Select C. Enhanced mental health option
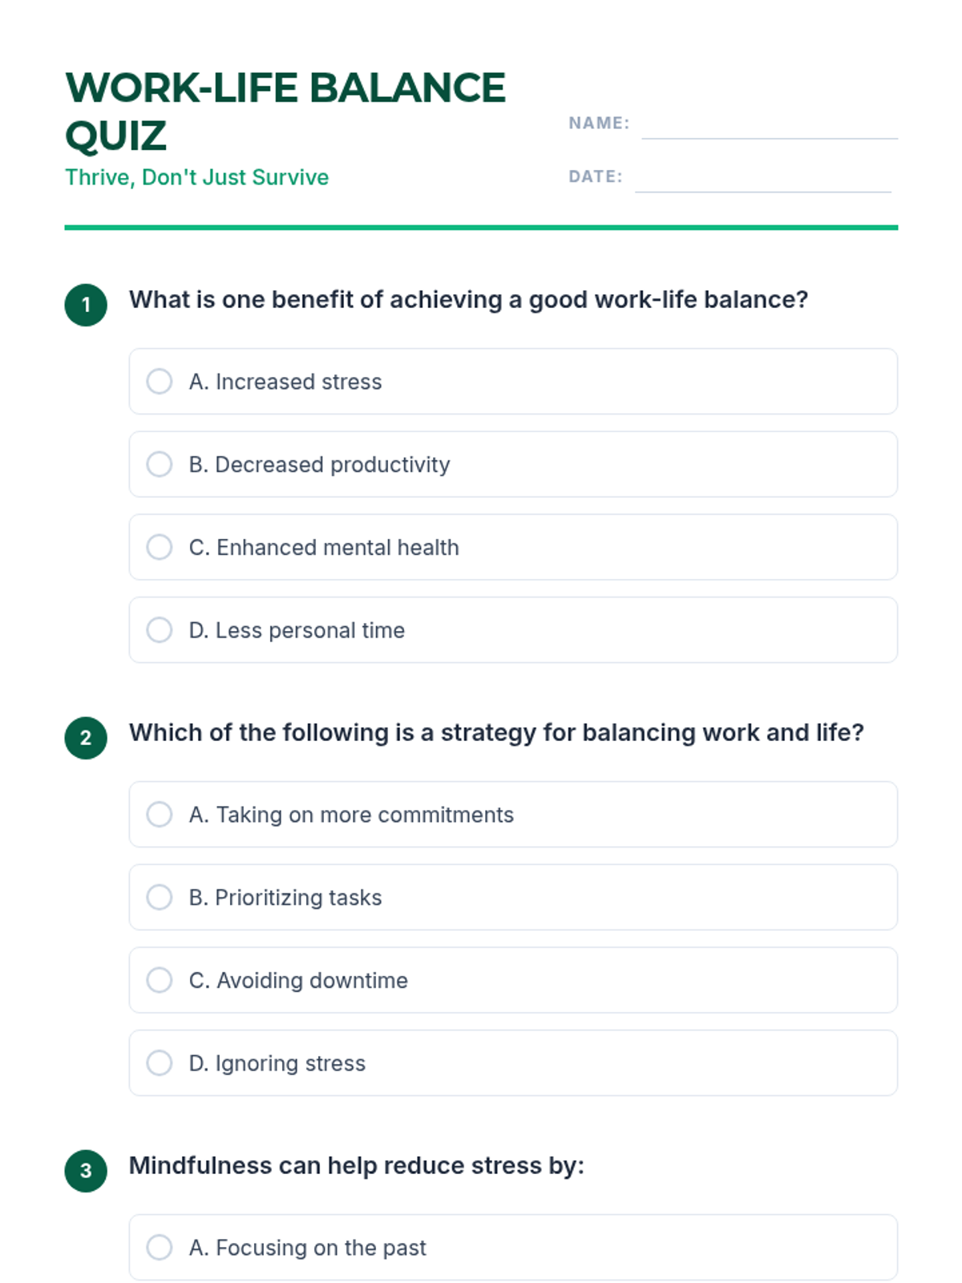 [x=160, y=547]
